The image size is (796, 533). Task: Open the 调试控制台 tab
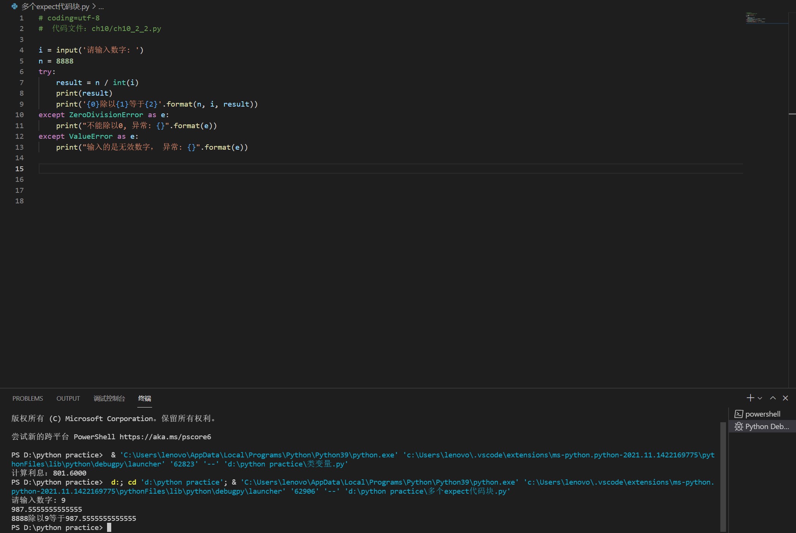109,398
